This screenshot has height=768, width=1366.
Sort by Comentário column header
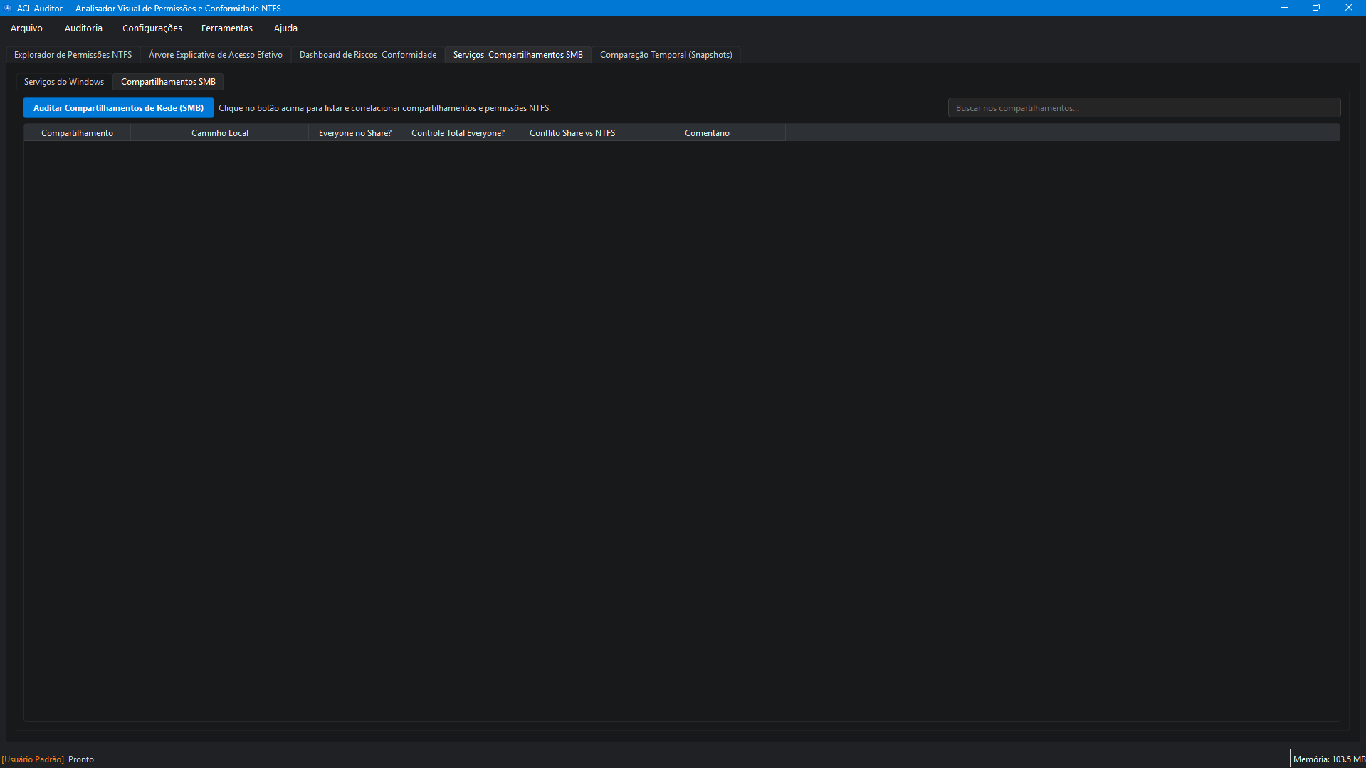[x=707, y=133]
